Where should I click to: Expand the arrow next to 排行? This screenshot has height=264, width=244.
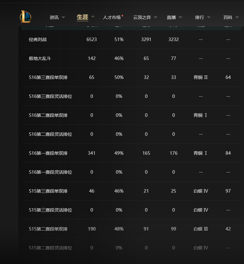coord(209,17)
